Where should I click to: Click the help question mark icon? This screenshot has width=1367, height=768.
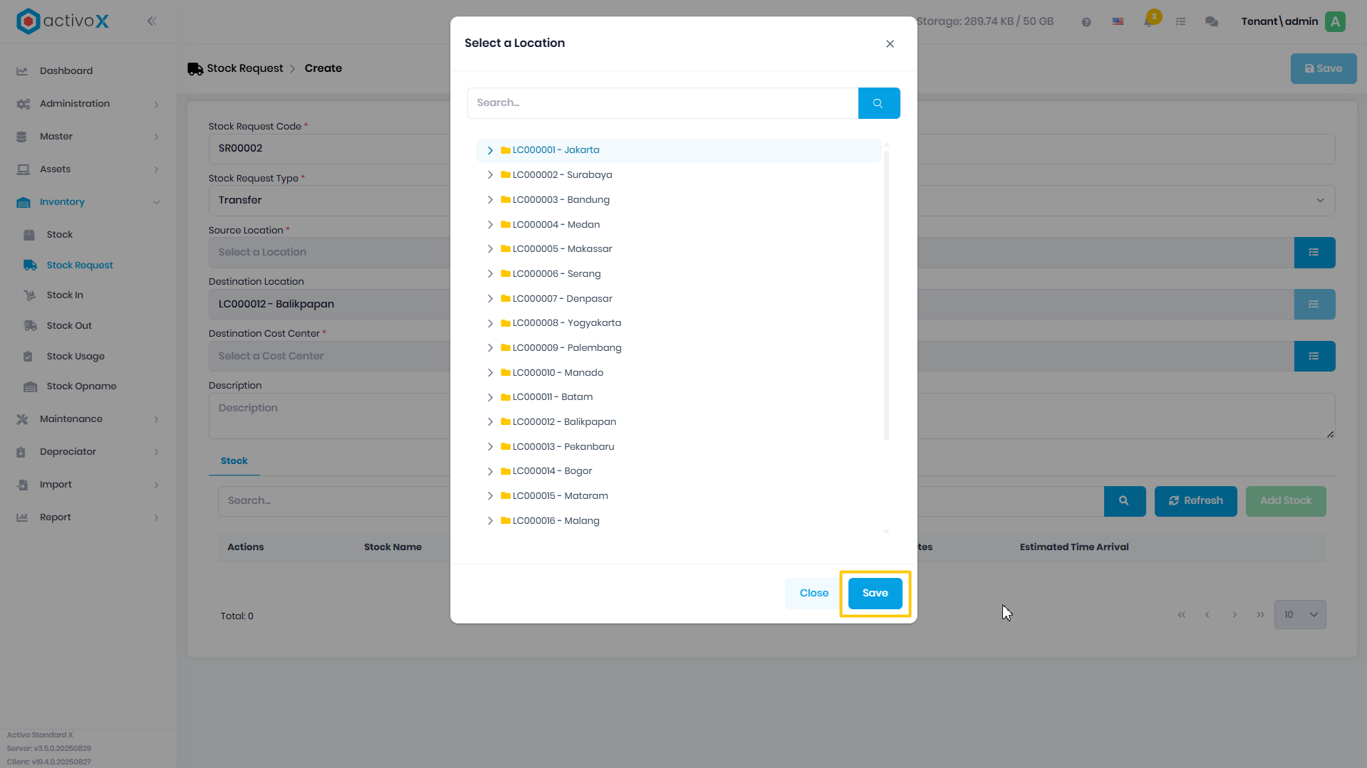click(x=1086, y=22)
